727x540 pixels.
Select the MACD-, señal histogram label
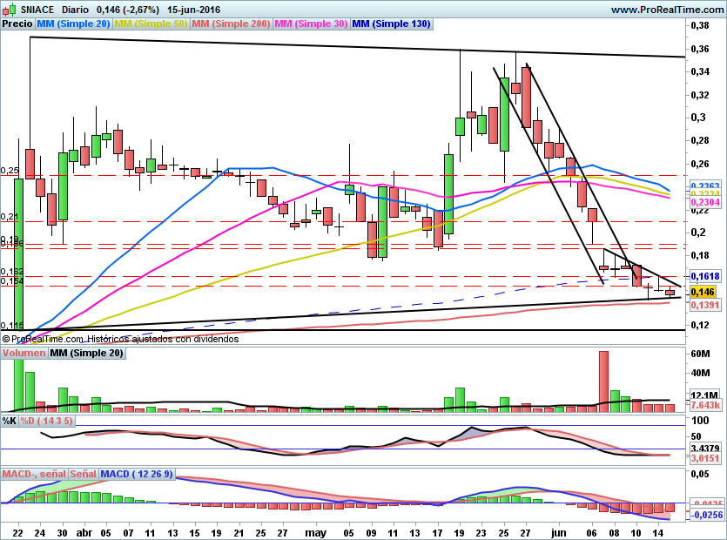tap(34, 474)
